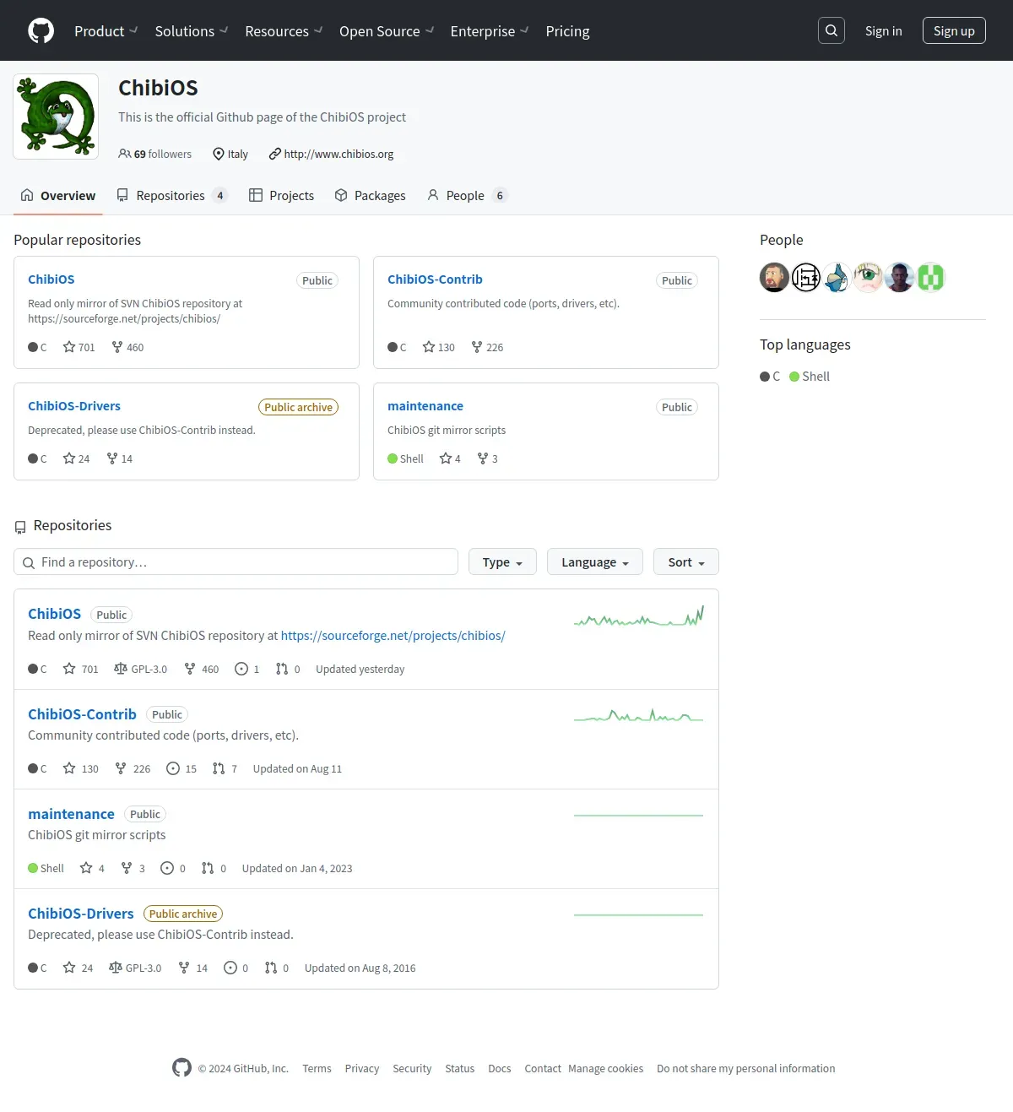
Task: Filter by C in Top languages
Action: point(770,376)
